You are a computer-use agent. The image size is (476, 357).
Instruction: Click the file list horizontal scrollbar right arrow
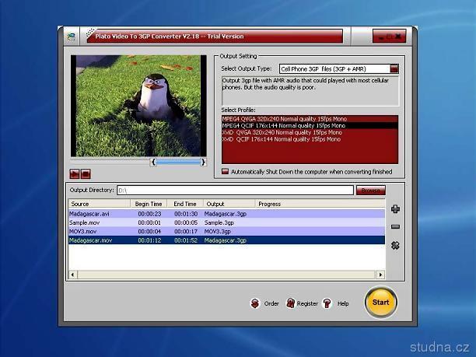coord(381,275)
